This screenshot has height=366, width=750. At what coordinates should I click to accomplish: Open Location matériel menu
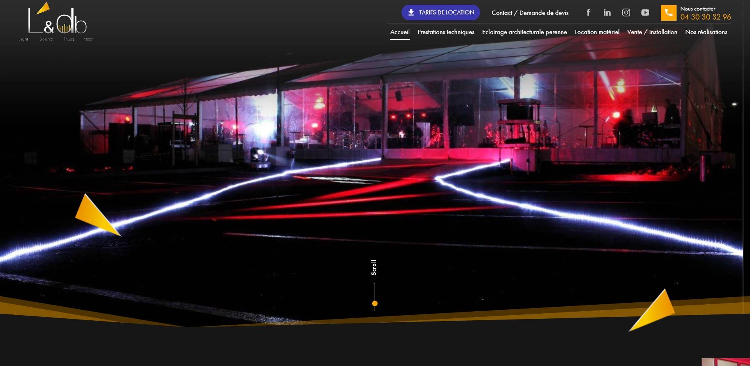tap(597, 32)
